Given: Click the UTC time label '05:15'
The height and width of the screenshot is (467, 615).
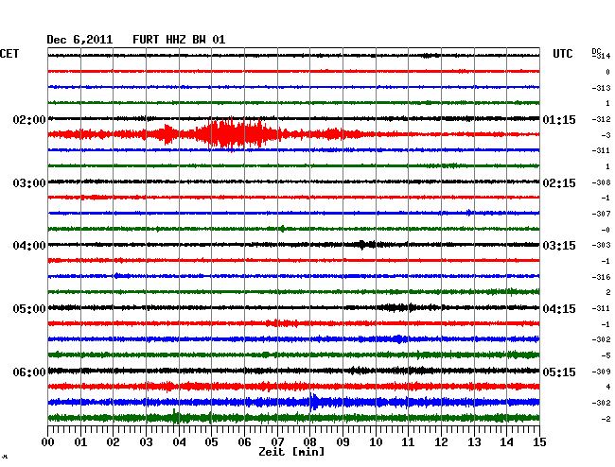Looking at the screenshot, I should (559, 372).
